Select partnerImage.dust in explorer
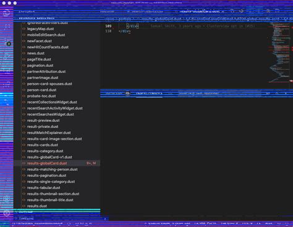This screenshot has width=293, height=227. 43,78
